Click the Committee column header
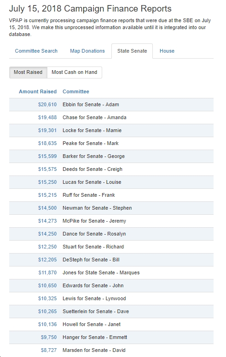 click(x=76, y=91)
